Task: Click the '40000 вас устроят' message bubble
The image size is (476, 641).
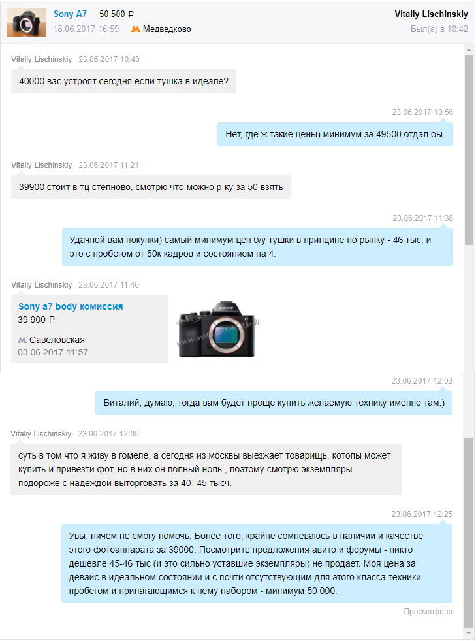Action: [124, 82]
